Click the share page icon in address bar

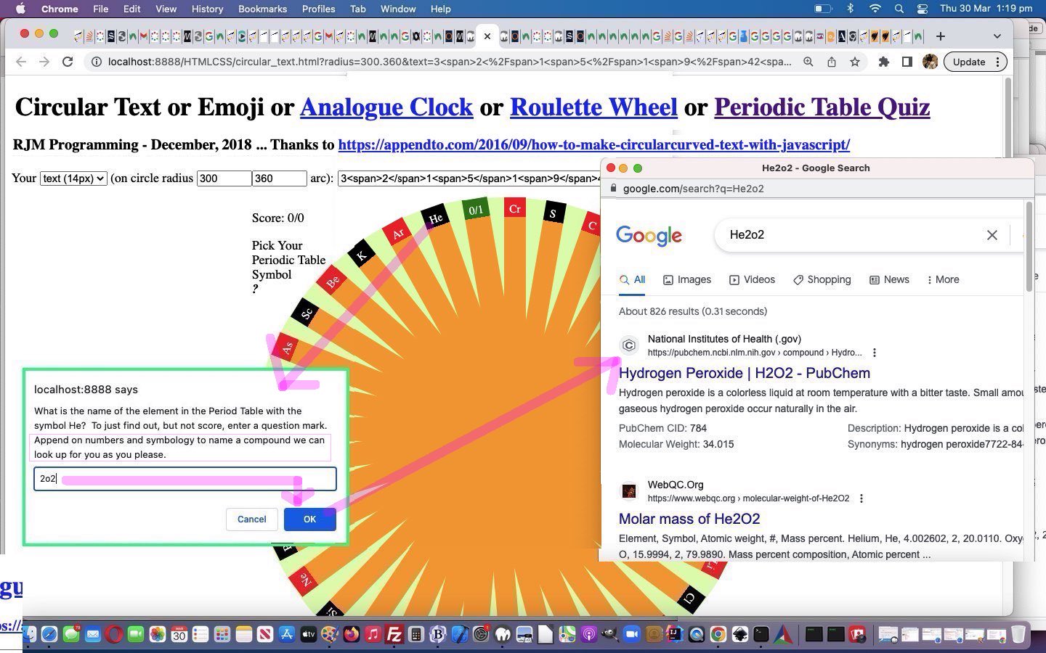[x=831, y=62]
